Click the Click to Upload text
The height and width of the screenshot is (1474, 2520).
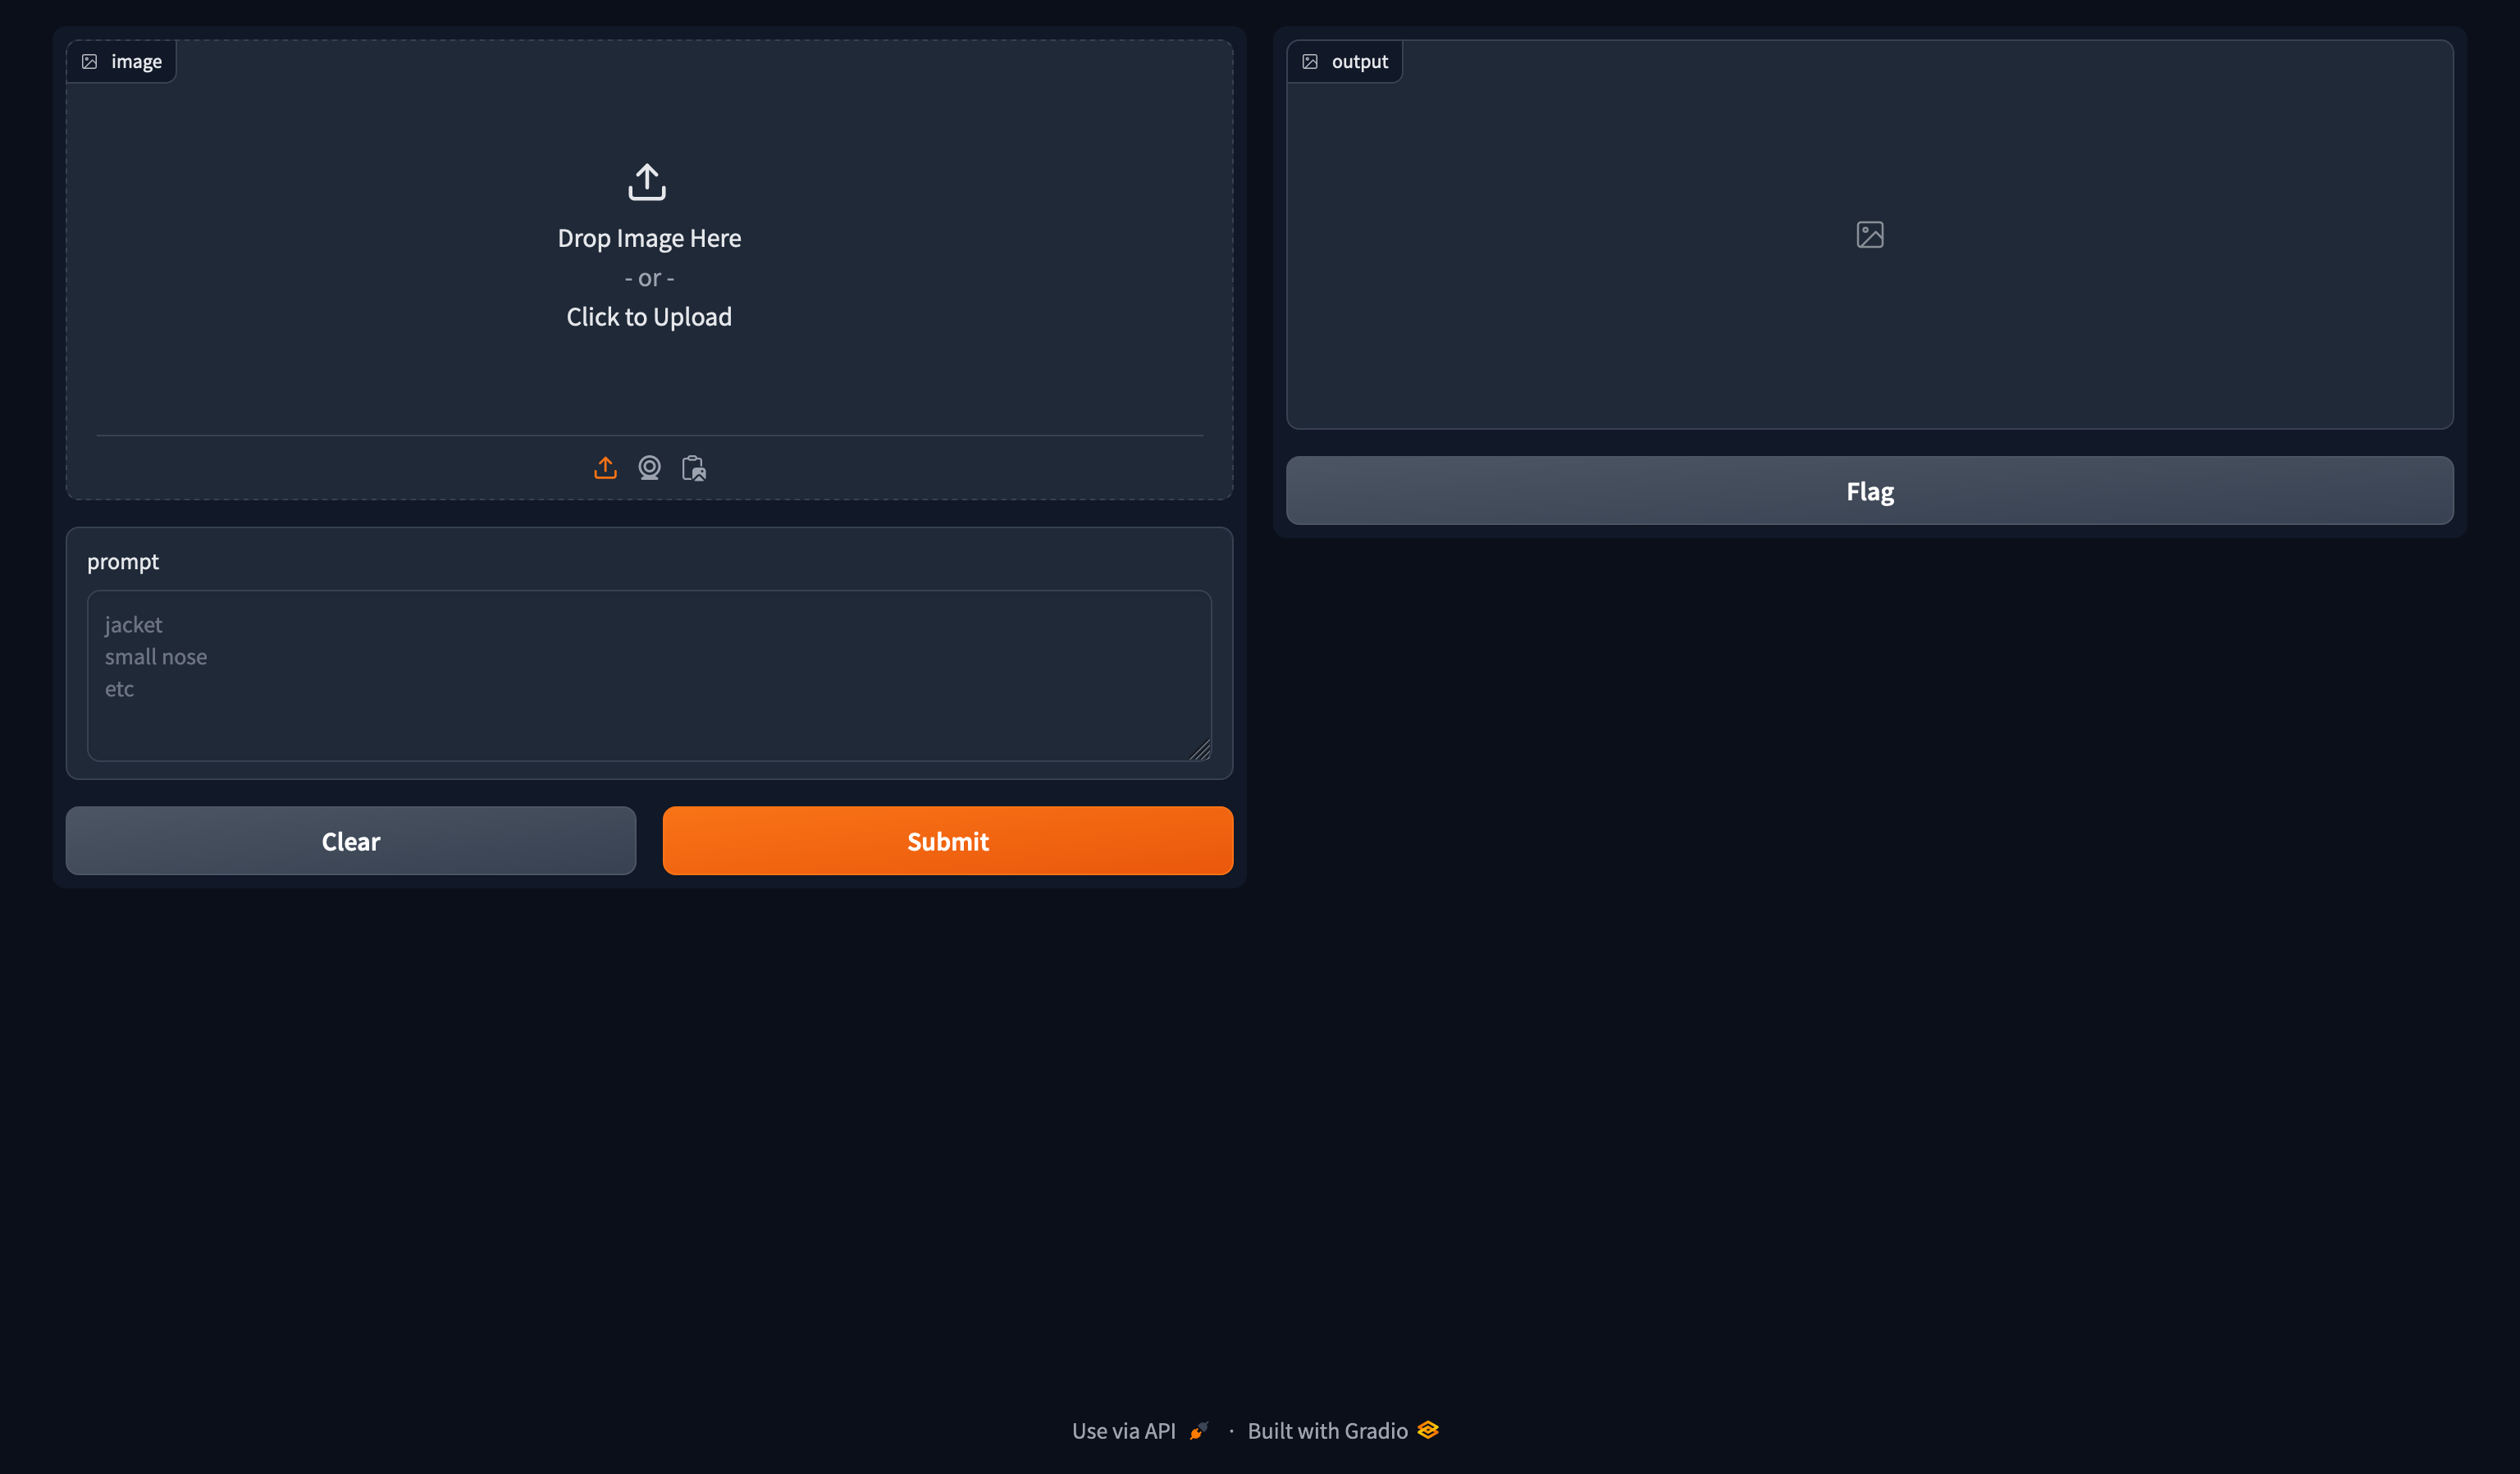(x=648, y=317)
